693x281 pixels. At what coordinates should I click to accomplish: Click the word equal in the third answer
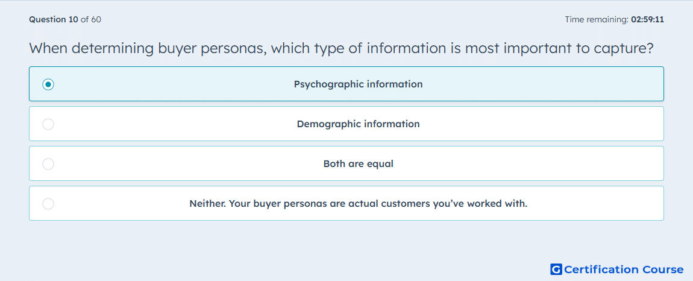click(381, 165)
